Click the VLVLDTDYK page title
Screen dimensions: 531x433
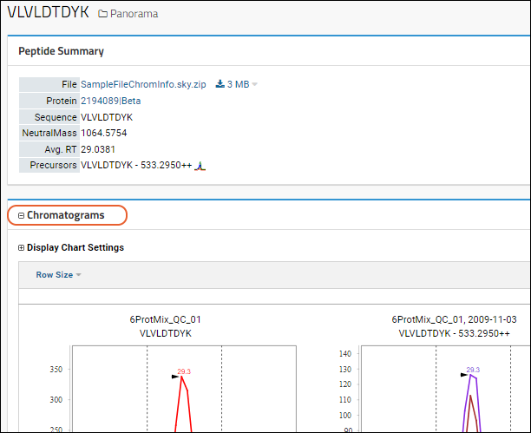(48, 12)
